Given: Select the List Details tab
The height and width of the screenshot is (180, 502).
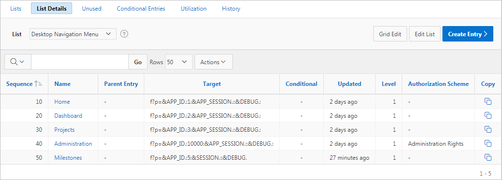Looking at the screenshot, I should (x=51, y=9).
